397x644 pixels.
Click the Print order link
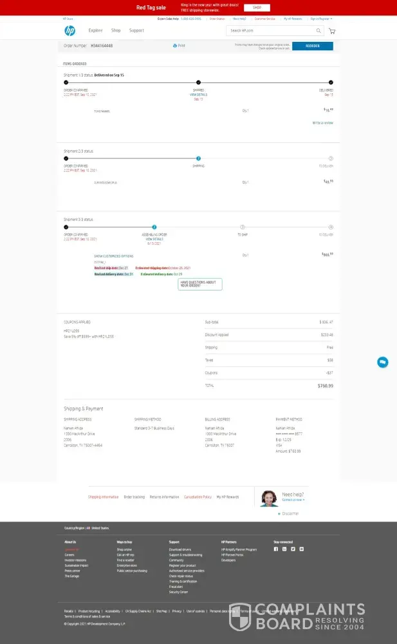pyautogui.click(x=180, y=46)
